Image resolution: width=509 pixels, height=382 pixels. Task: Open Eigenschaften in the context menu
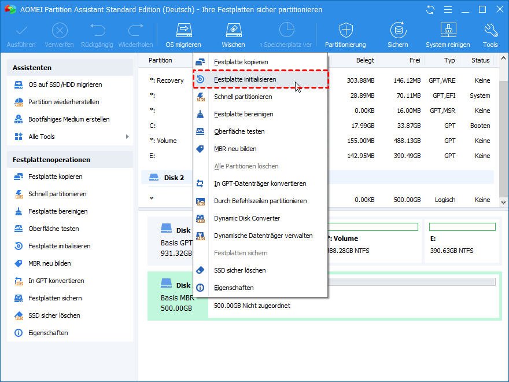[260, 288]
